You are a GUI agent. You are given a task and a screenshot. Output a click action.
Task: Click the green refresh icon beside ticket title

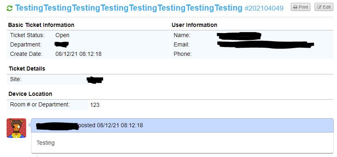point(9,8)
